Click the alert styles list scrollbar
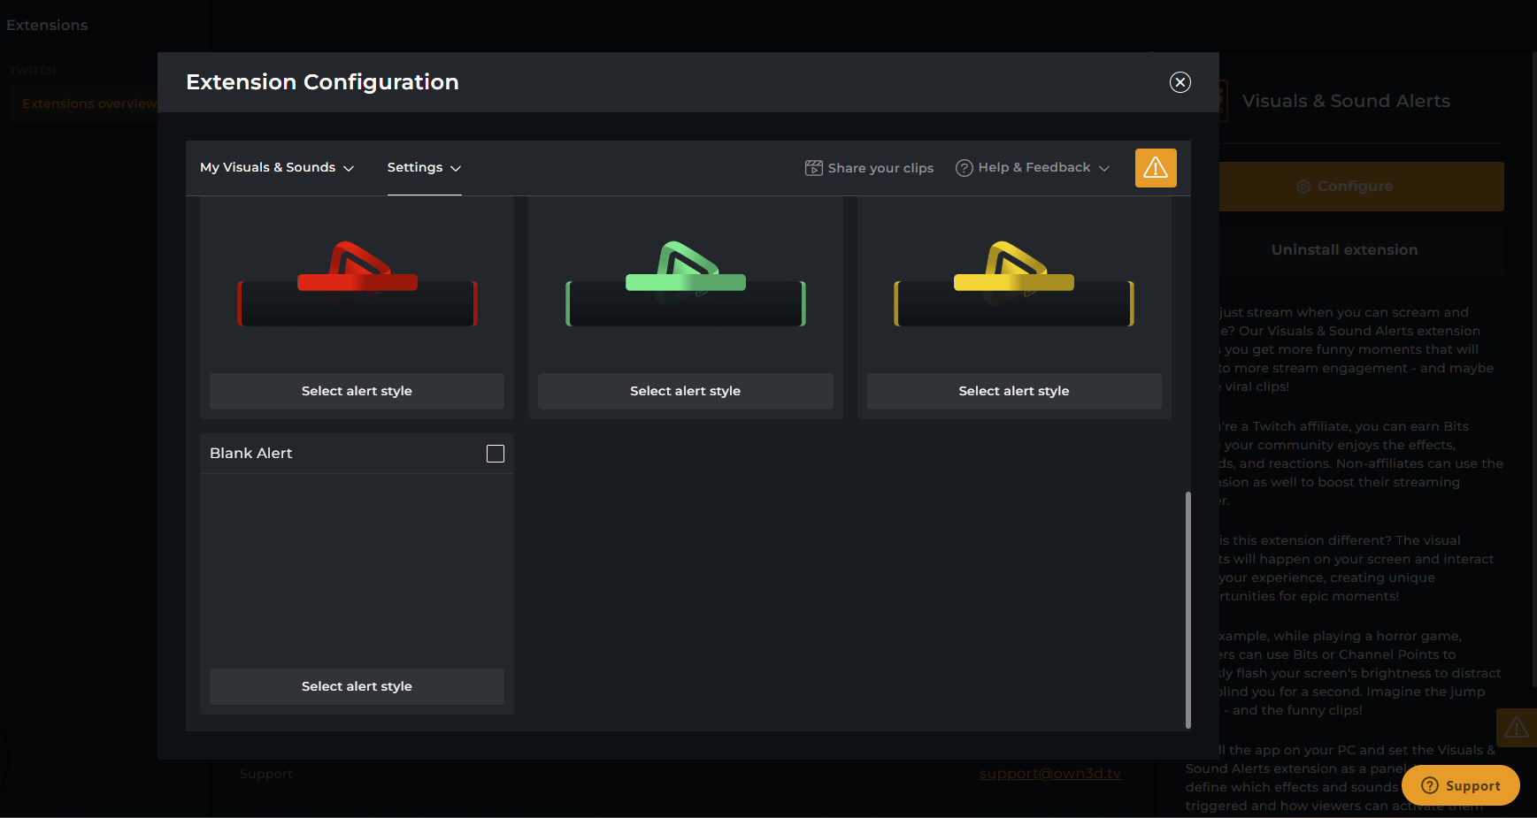Viewport: 1537px width, 818px height. 1188,610
